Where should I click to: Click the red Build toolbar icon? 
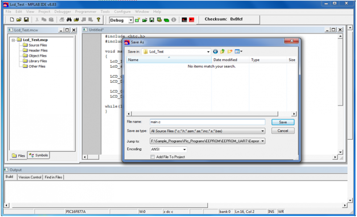pos(192,20)
